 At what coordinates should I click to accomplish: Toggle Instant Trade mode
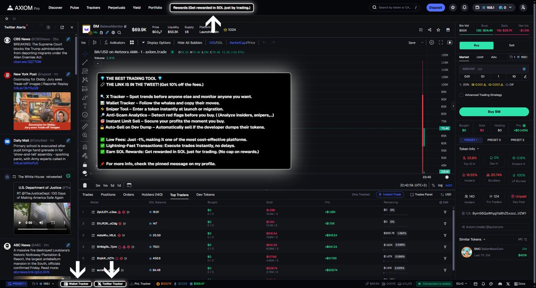pyautogui.click(x=391, y=194)
